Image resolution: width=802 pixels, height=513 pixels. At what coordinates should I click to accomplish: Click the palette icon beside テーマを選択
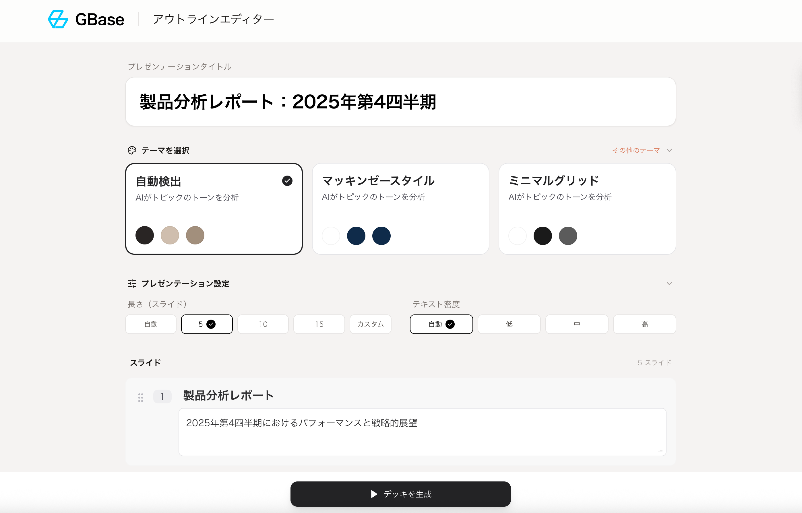[x=132, y=150]
